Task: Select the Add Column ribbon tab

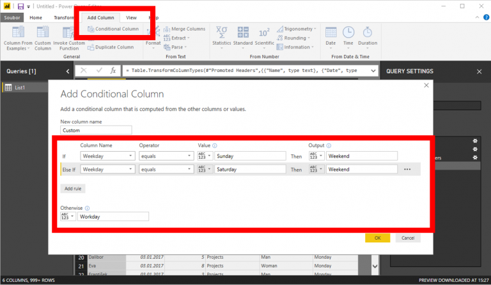Action: tap(100, 17)
